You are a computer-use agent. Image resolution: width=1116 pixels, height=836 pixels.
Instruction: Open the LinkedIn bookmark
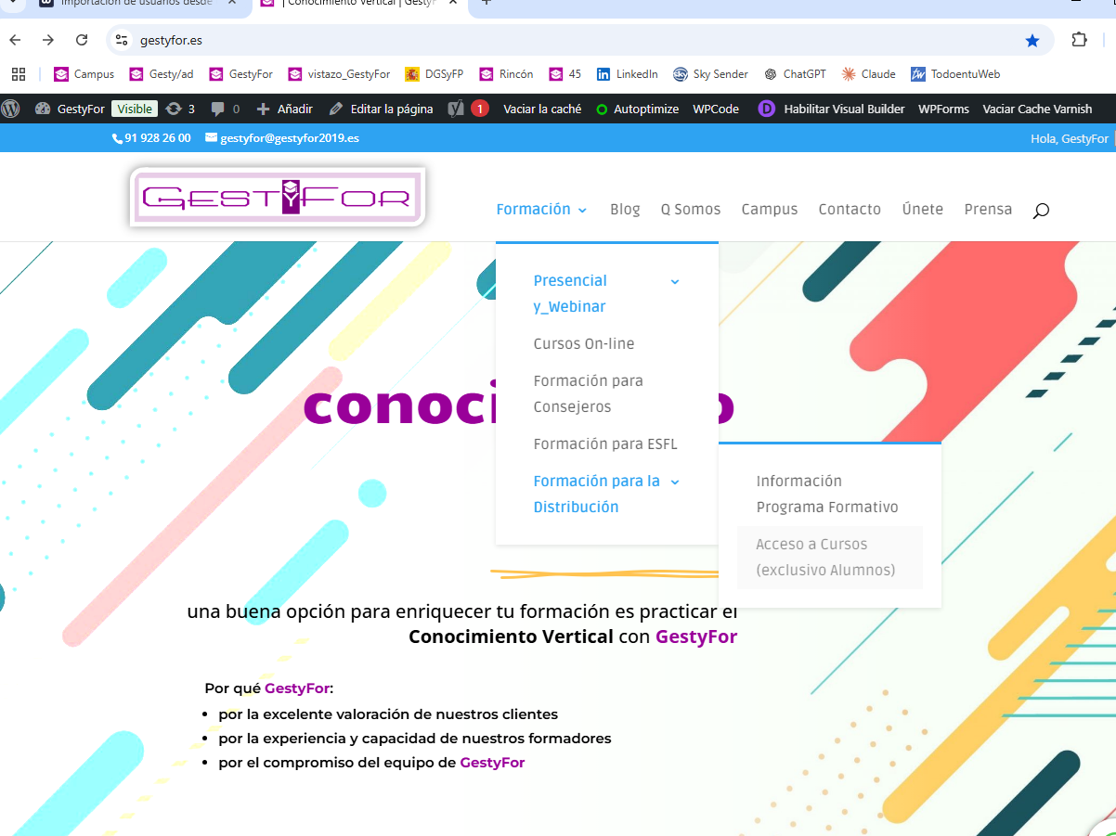(x=628, y=74)
